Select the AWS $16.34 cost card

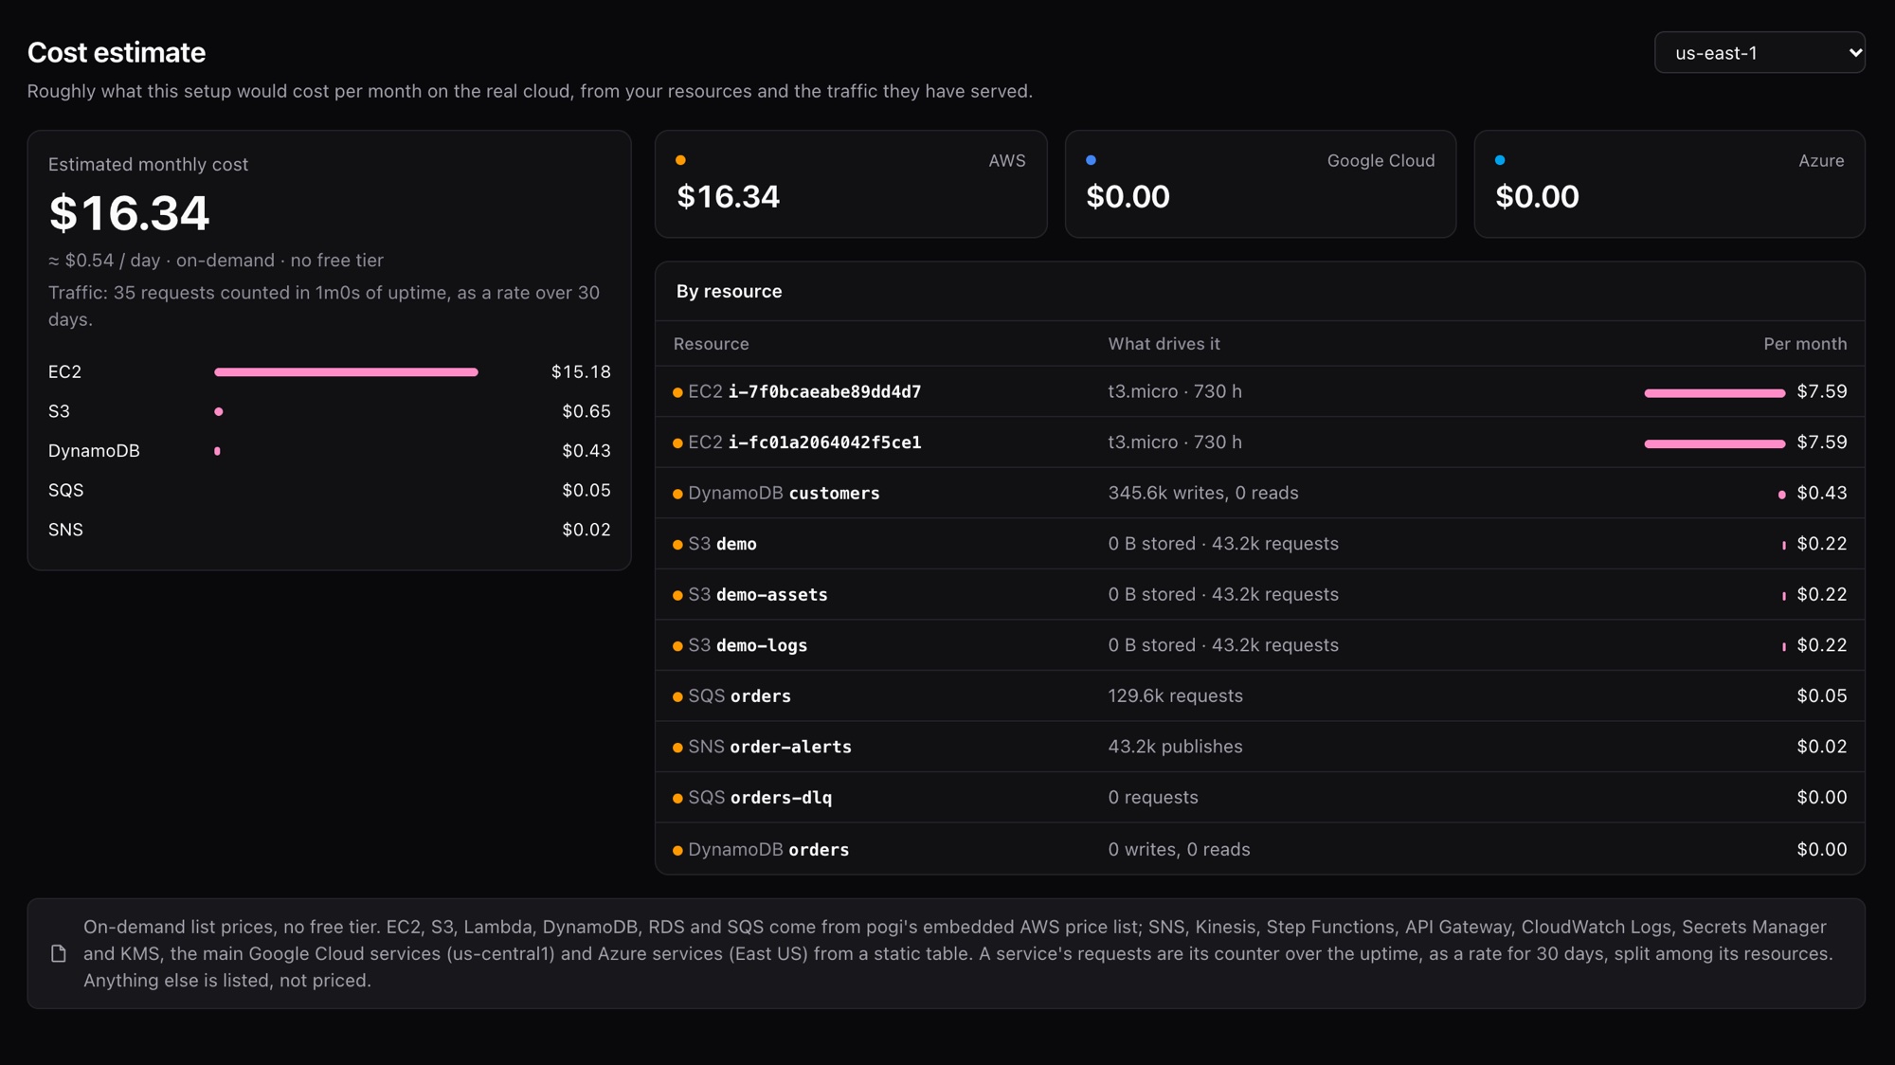click(851, 184)
